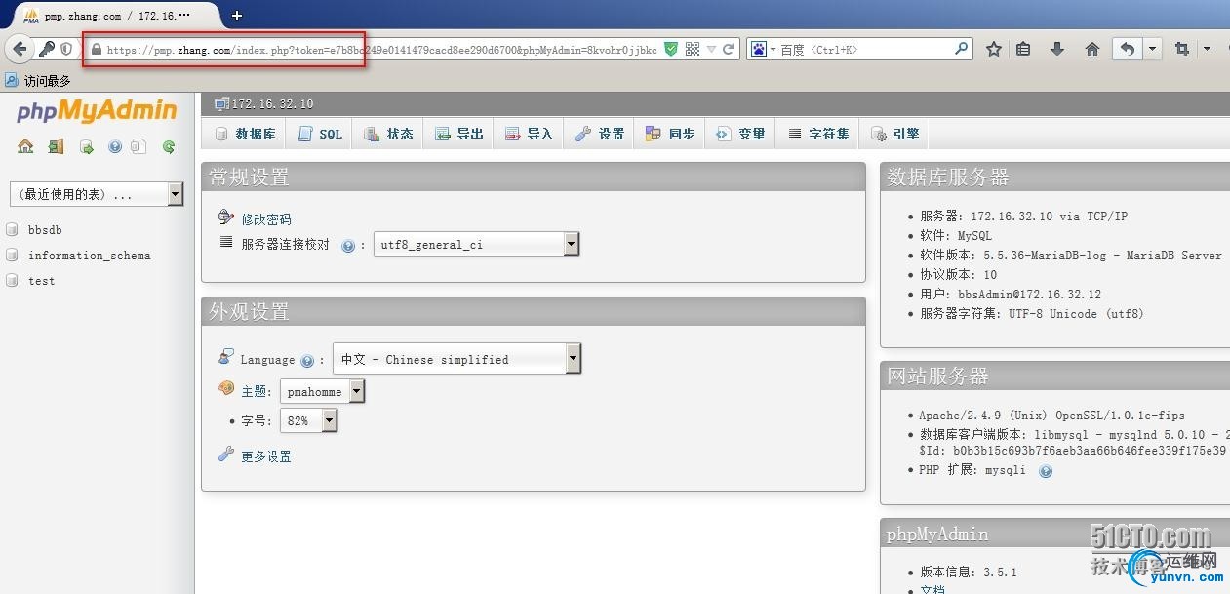Open the new tab plus button
1230x594 pixels.
pyautogui.click(x=237, y=15)
